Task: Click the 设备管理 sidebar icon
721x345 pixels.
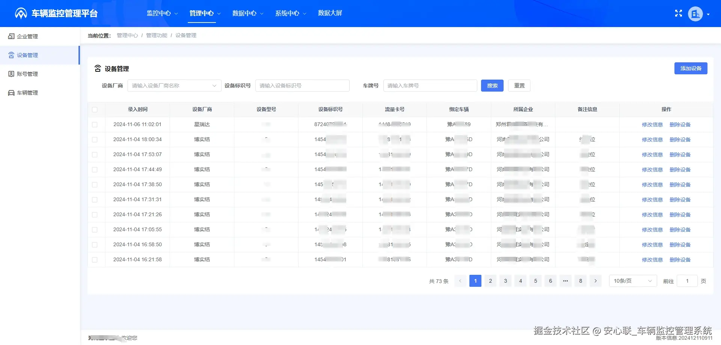Action: pyautogui.click(x=11, y=55)
